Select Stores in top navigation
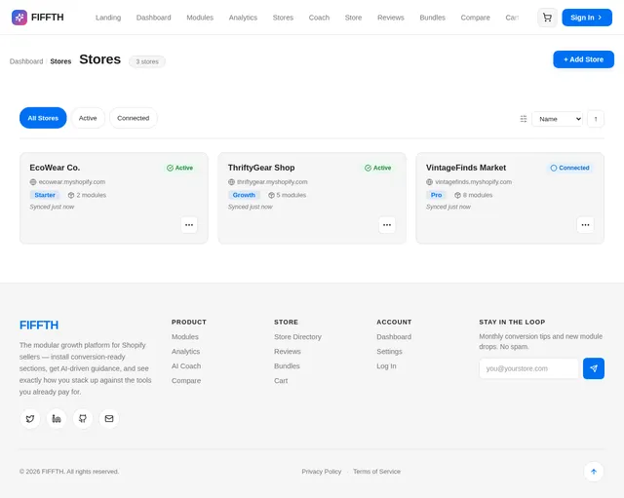624x498 pixels. (x=283, y=18)
